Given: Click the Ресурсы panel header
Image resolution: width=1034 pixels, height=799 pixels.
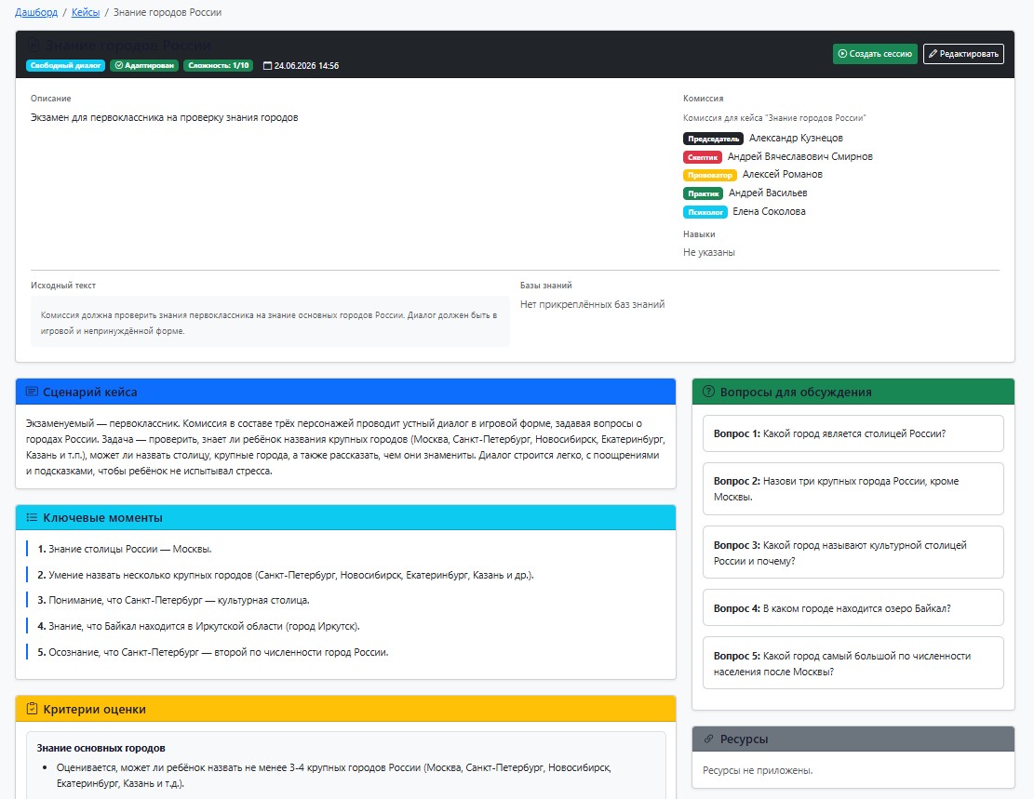Looking at the screenshot, I should click(853, 739).
